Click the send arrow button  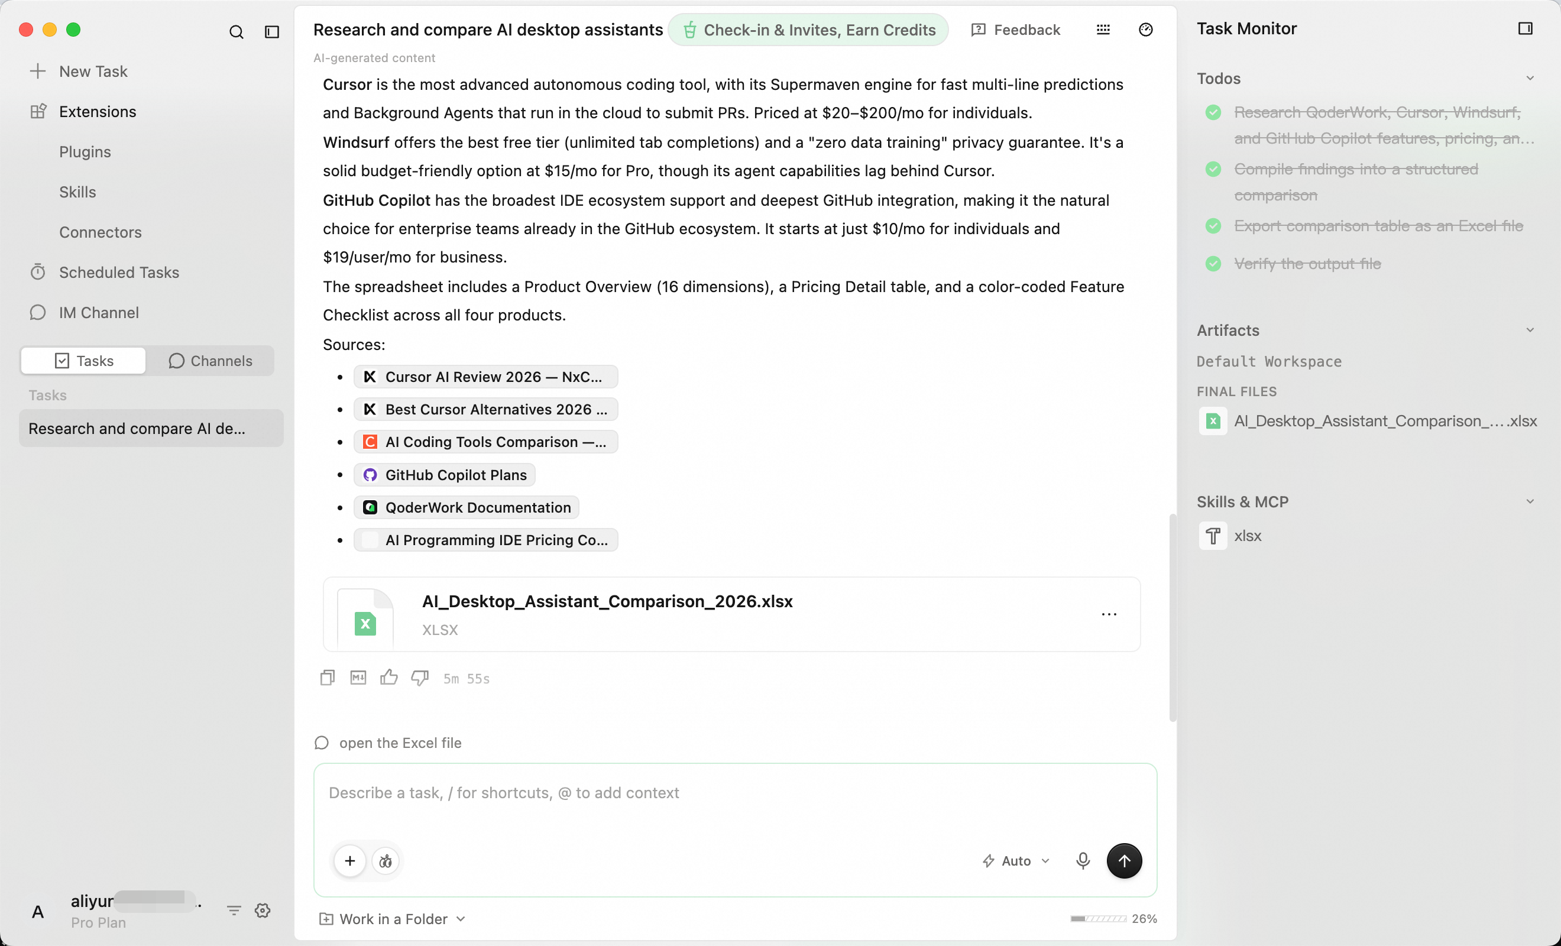(1124, 860)
